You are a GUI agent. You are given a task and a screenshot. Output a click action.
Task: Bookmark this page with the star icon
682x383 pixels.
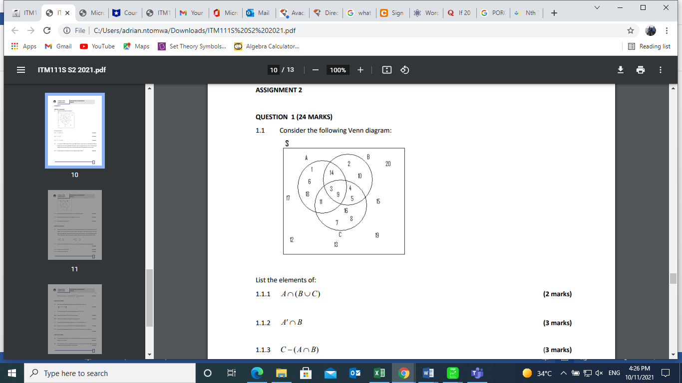point(631,30)
